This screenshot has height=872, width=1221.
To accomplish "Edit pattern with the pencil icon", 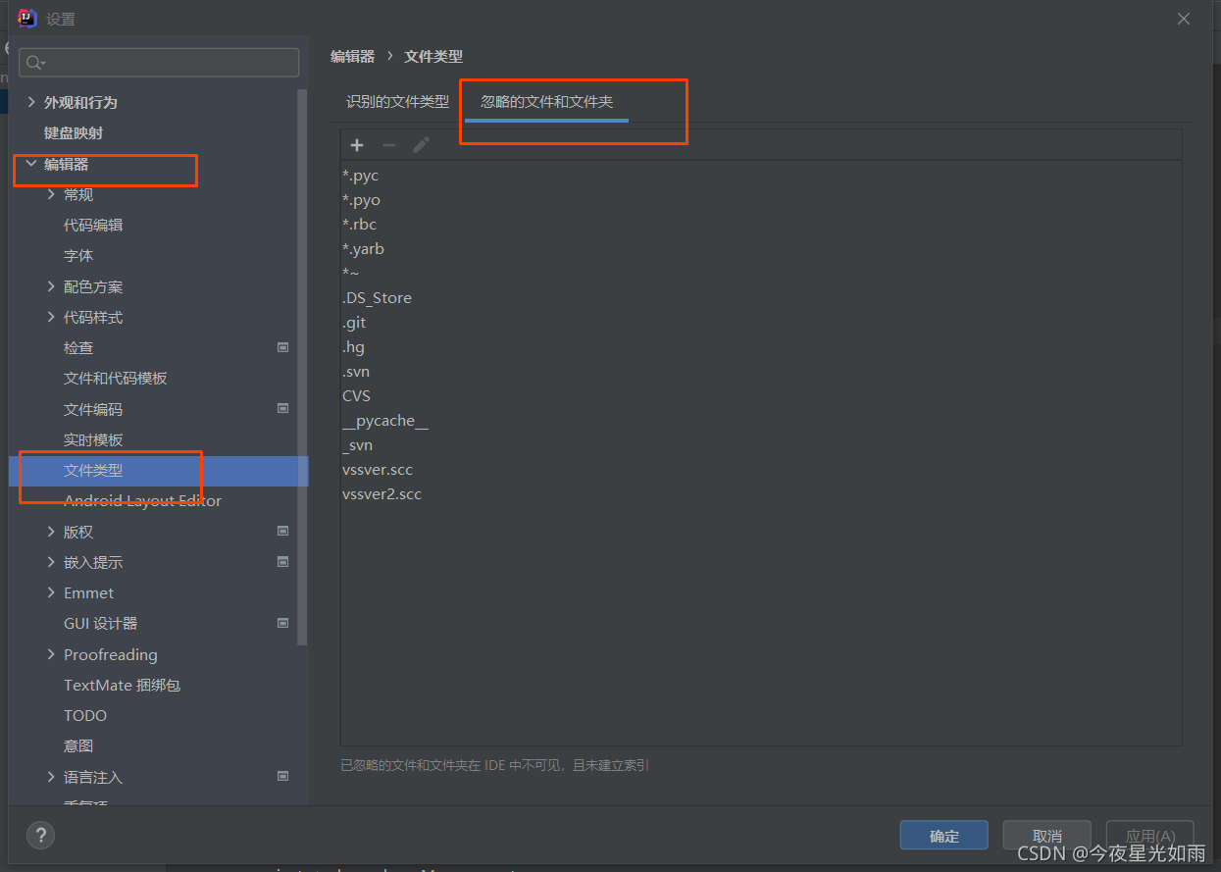I will [x=421, y=145].
